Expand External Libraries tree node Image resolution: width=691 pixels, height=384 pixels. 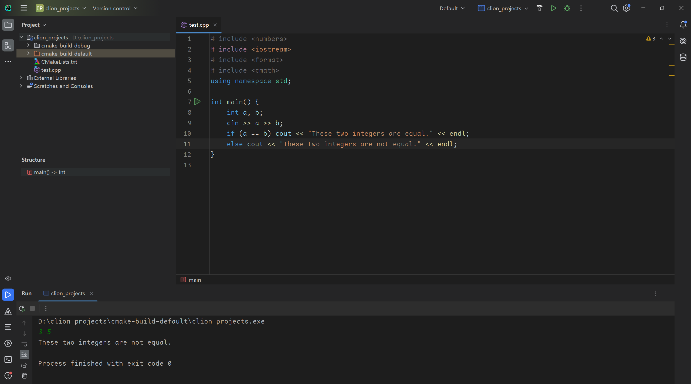21,78
